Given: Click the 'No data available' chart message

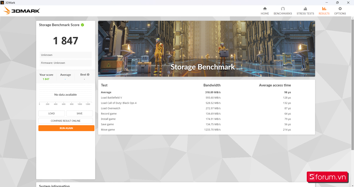Looking at the screenshot, I should click(x=65, y=95).
